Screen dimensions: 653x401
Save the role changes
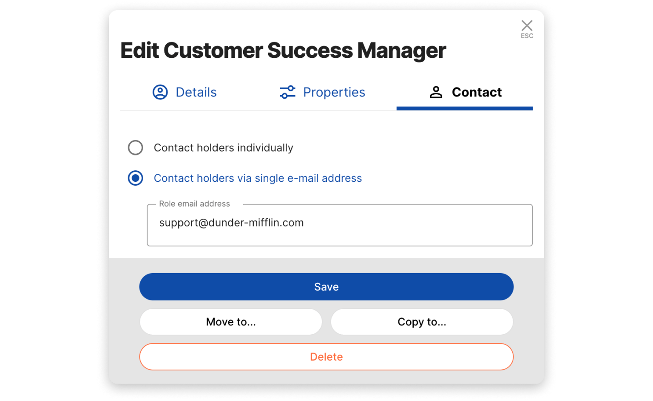(326, 287)
